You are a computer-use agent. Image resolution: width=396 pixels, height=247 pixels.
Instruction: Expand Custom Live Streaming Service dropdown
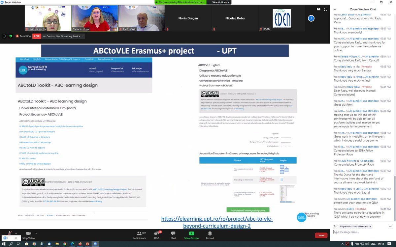tap(63, 36)
